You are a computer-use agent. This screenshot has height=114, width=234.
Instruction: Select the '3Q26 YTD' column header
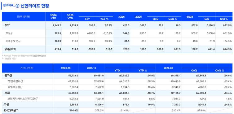[x=54, y=17]
